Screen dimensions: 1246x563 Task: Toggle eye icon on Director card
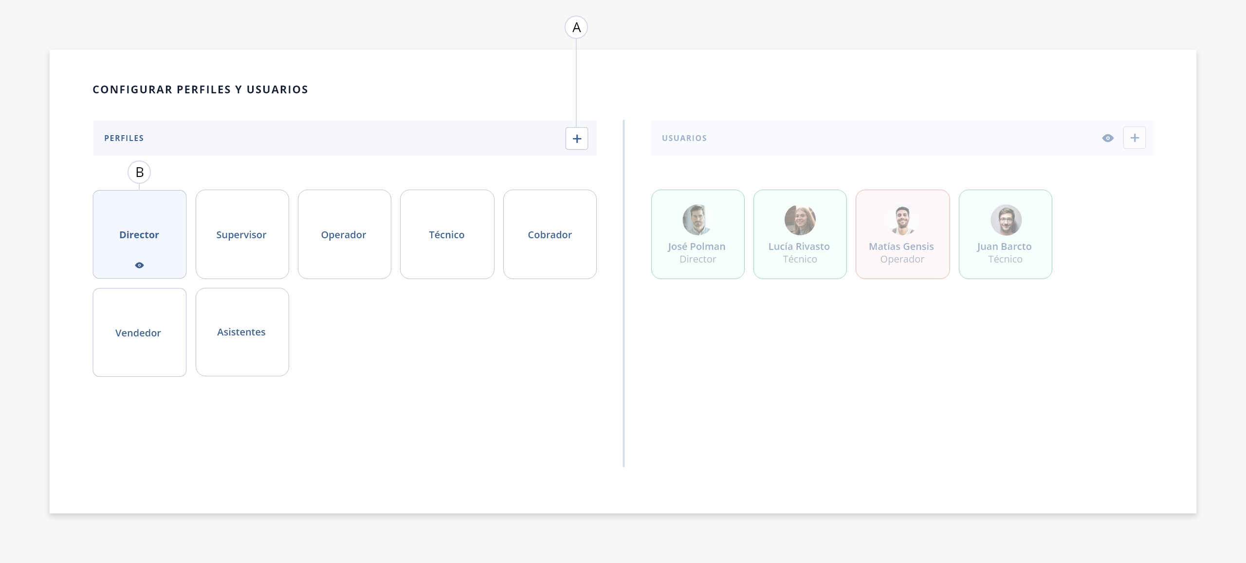tap(139, 265)
